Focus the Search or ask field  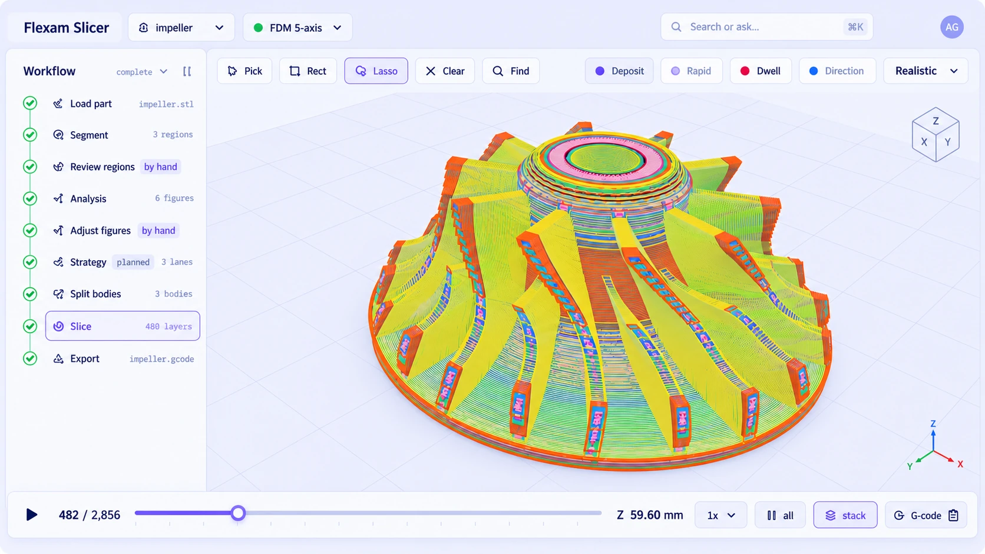[x=766, y=27]
